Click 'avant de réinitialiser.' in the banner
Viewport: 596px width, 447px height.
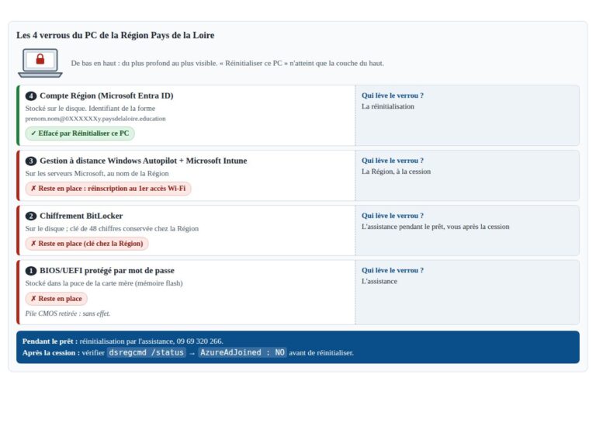(321, 353)
